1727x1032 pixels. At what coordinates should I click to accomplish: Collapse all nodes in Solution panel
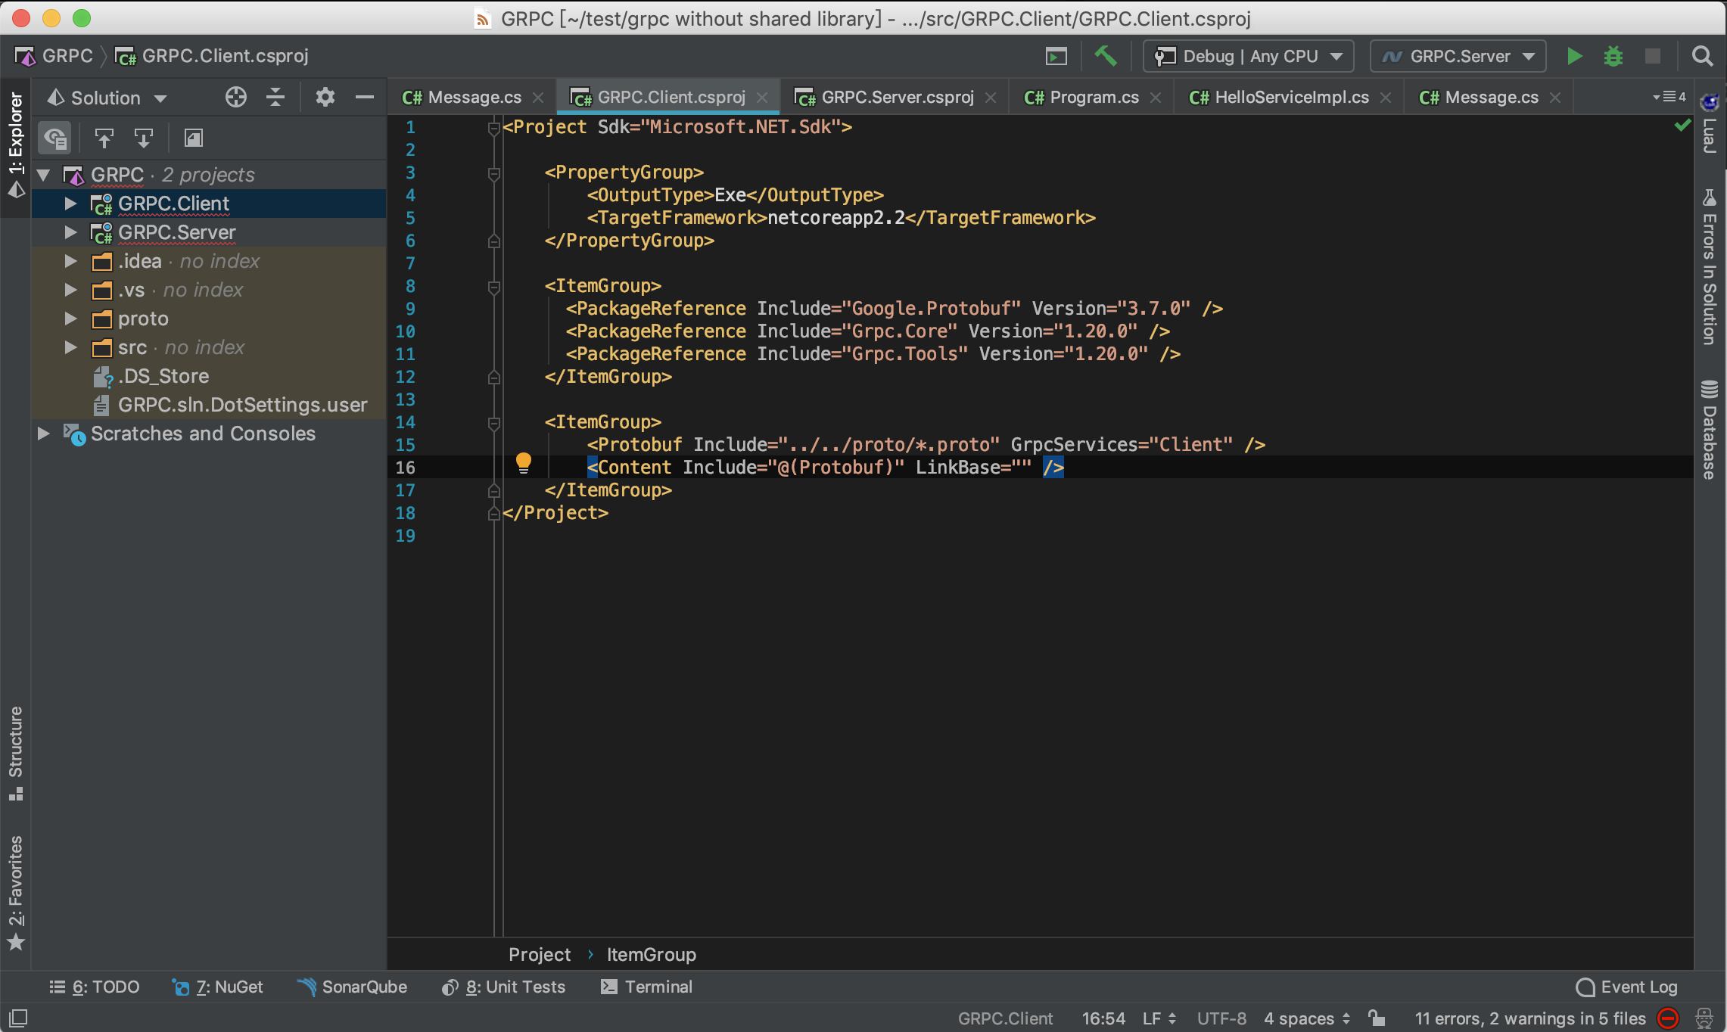coord(275,98)
